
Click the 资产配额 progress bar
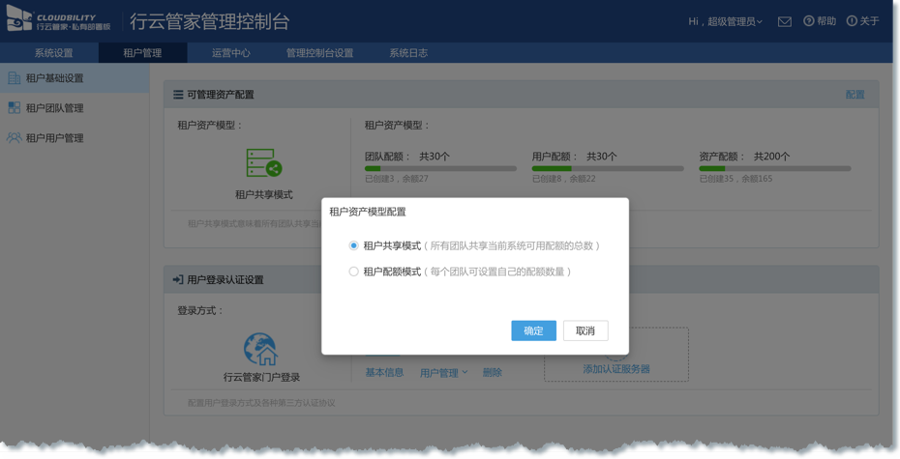pyautogui.click(x=774, y=169)
